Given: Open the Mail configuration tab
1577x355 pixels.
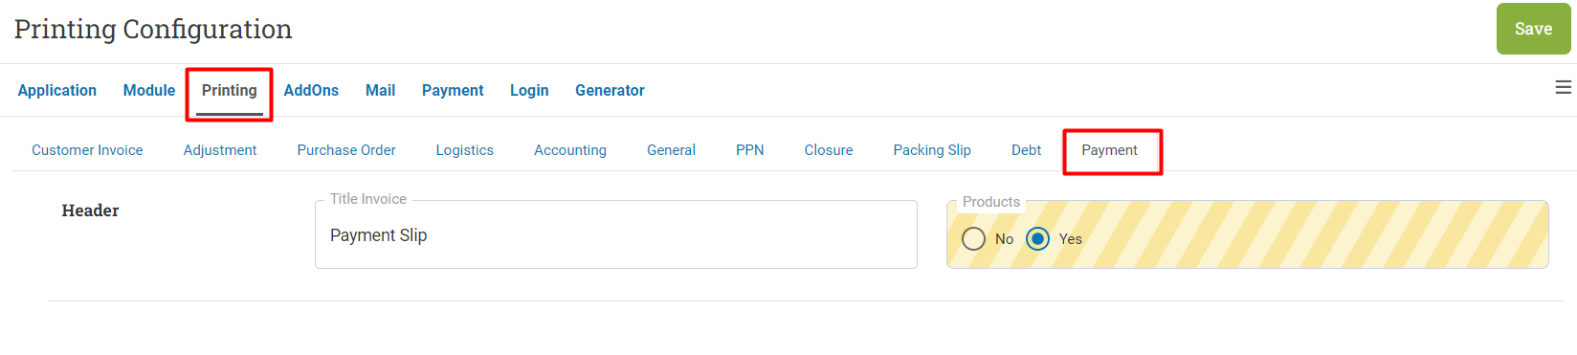Looking at the screenshot, I should click(380, 90).
